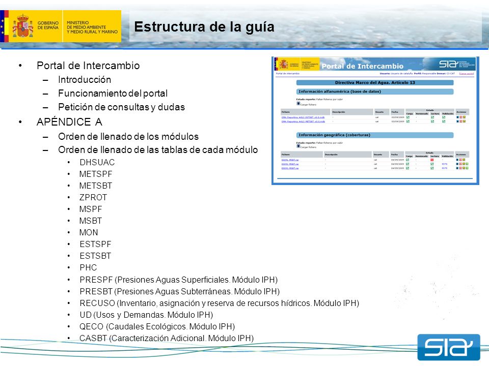Click 'Funcionamiento del portal' sub-bullet
This screenshot has height=366, width=489.
[x=113, y=94]
